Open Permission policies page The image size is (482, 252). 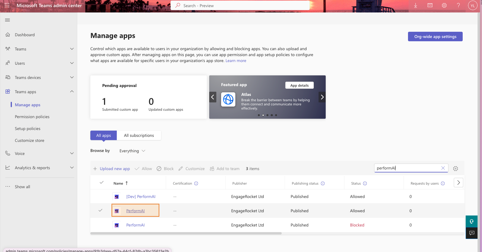pos(32,117)
